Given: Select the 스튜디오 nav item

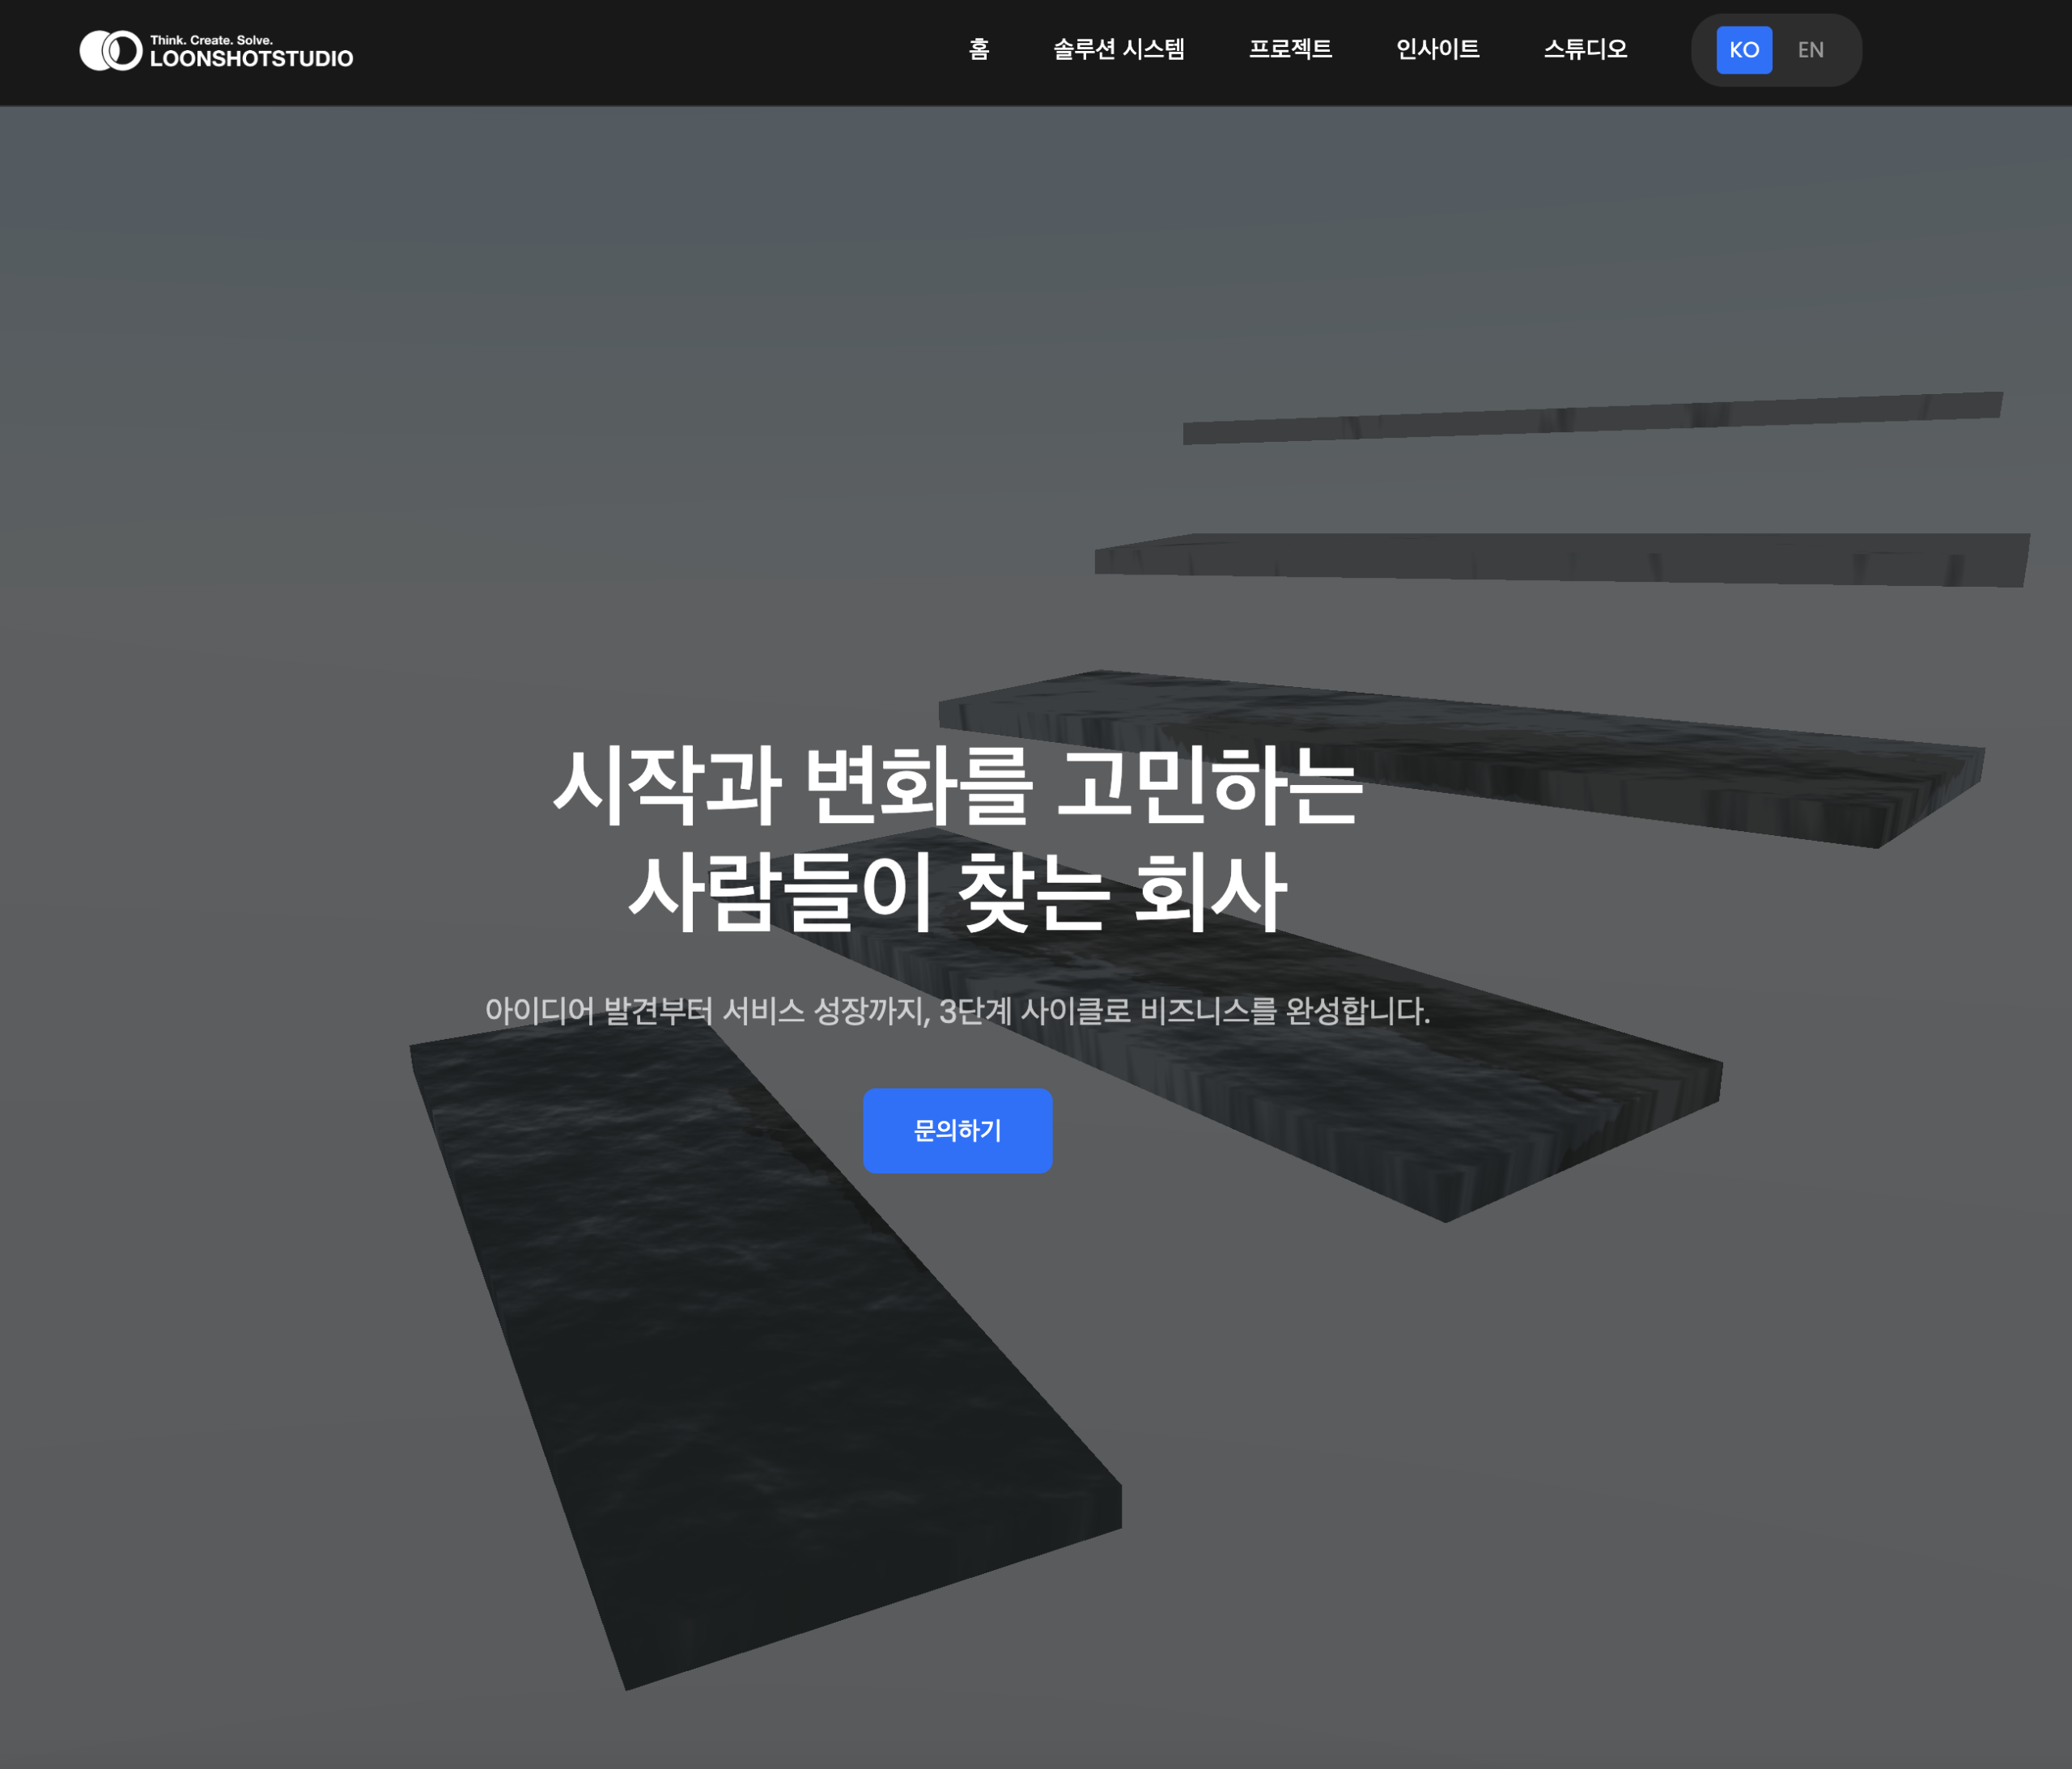Looking at the screenshot, I should tap(1585, 49).
